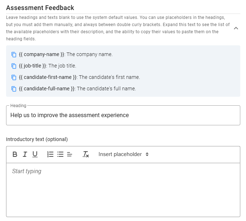Click the candidate-full-name placeholder text
The image size is (246, 221).
[x=46, y=89]
